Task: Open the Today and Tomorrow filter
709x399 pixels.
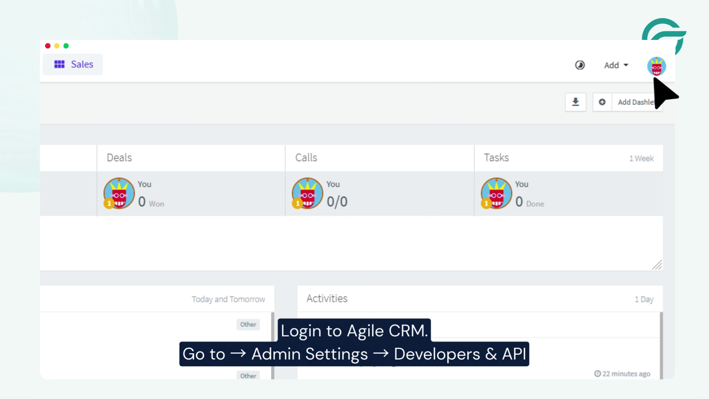Action: click(x=228, y=299)
